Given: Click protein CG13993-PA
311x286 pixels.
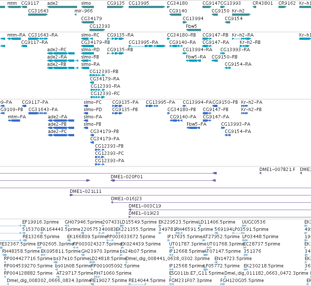Looking at the screenshot, I should [223, 128].
